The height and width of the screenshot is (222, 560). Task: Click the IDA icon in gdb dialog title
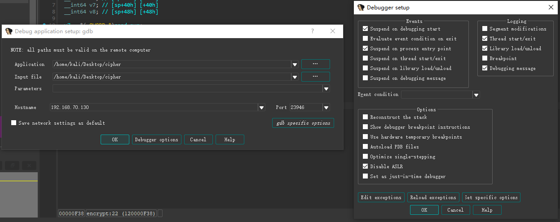tap(9, 31)
